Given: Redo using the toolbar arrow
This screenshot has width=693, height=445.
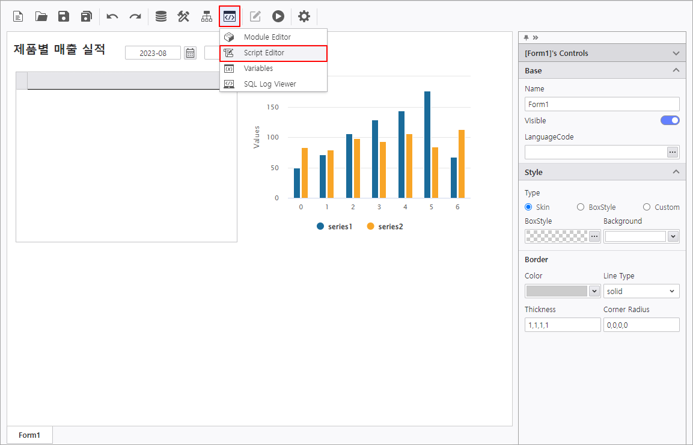Looking at the screenshot, I should coord(135,17).
